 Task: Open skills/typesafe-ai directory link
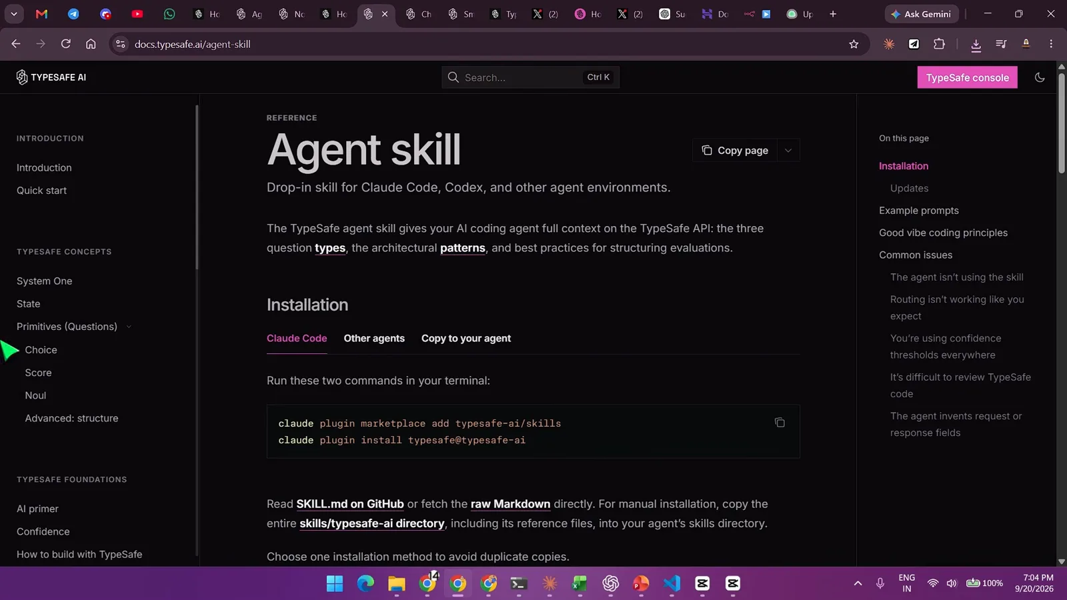pos(372,523)
